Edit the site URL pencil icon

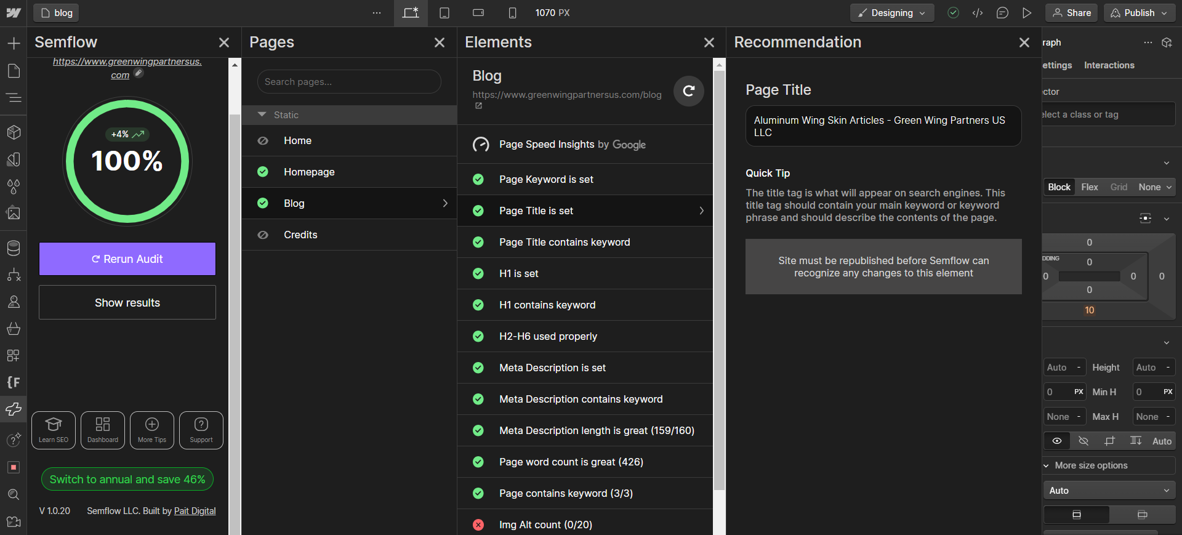(x=139, y=73)
